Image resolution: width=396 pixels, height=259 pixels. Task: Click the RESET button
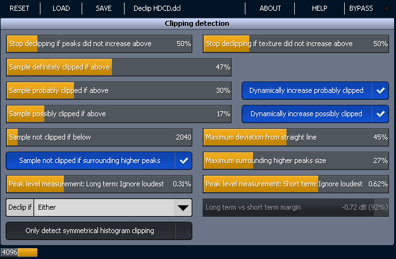[x=20, y=8]
